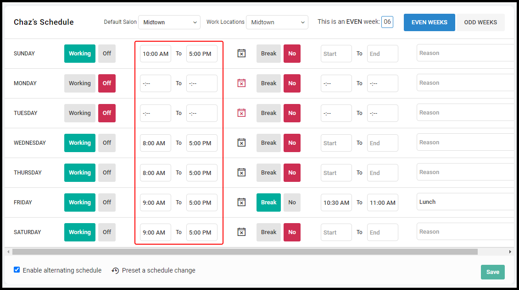Click Sunday's 5:00 PM end time field

click(201, 54)
